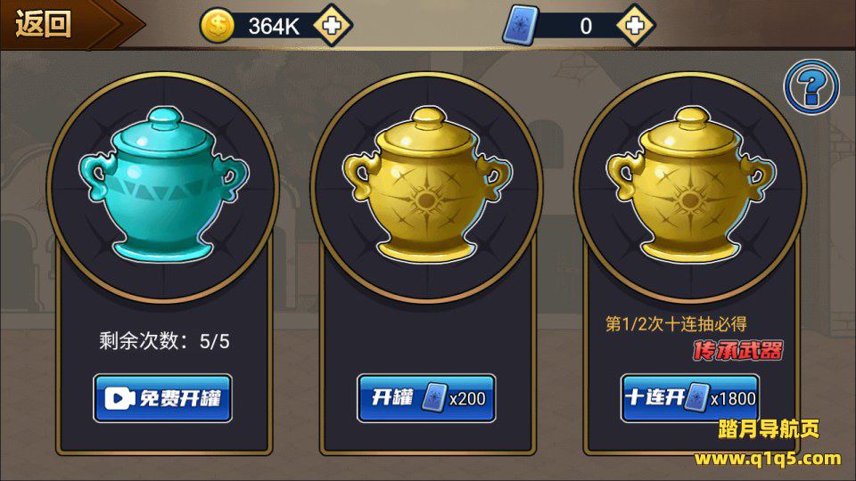The height and width of the screenshot is (481, 856).
Task: Click the ticket balance showing 0
Action: click(586, 26)
